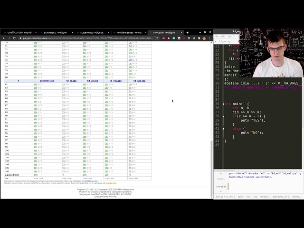The image size is (304, 228).
Task: Click the "Compilation finished successfully." message
Action: 250,177
